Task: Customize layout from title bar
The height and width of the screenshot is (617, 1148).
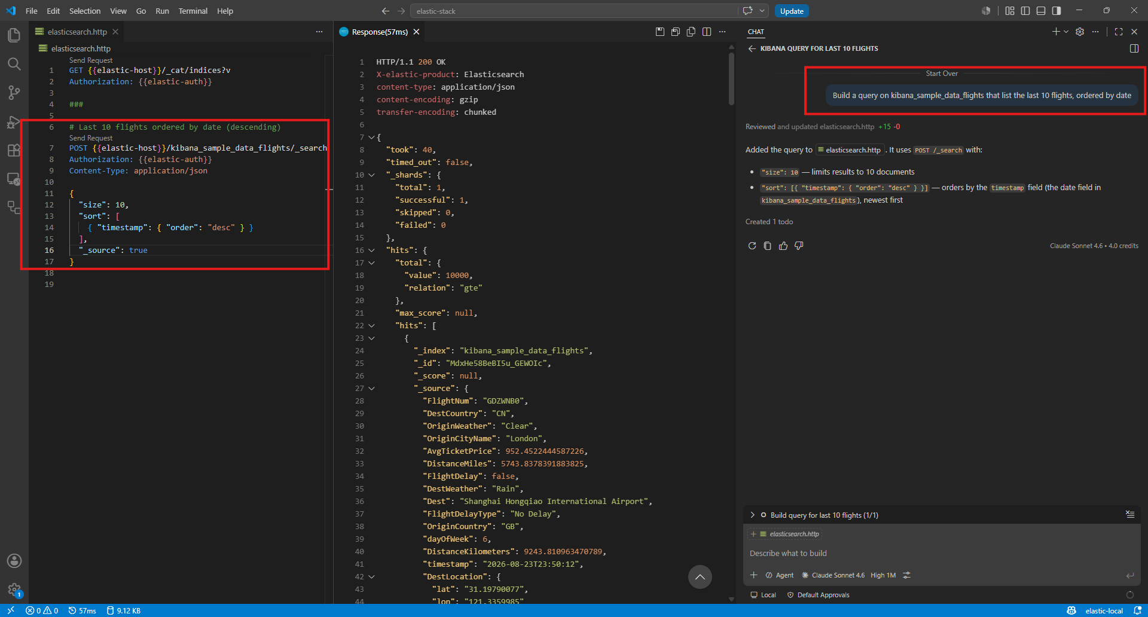Action: 1010,11
